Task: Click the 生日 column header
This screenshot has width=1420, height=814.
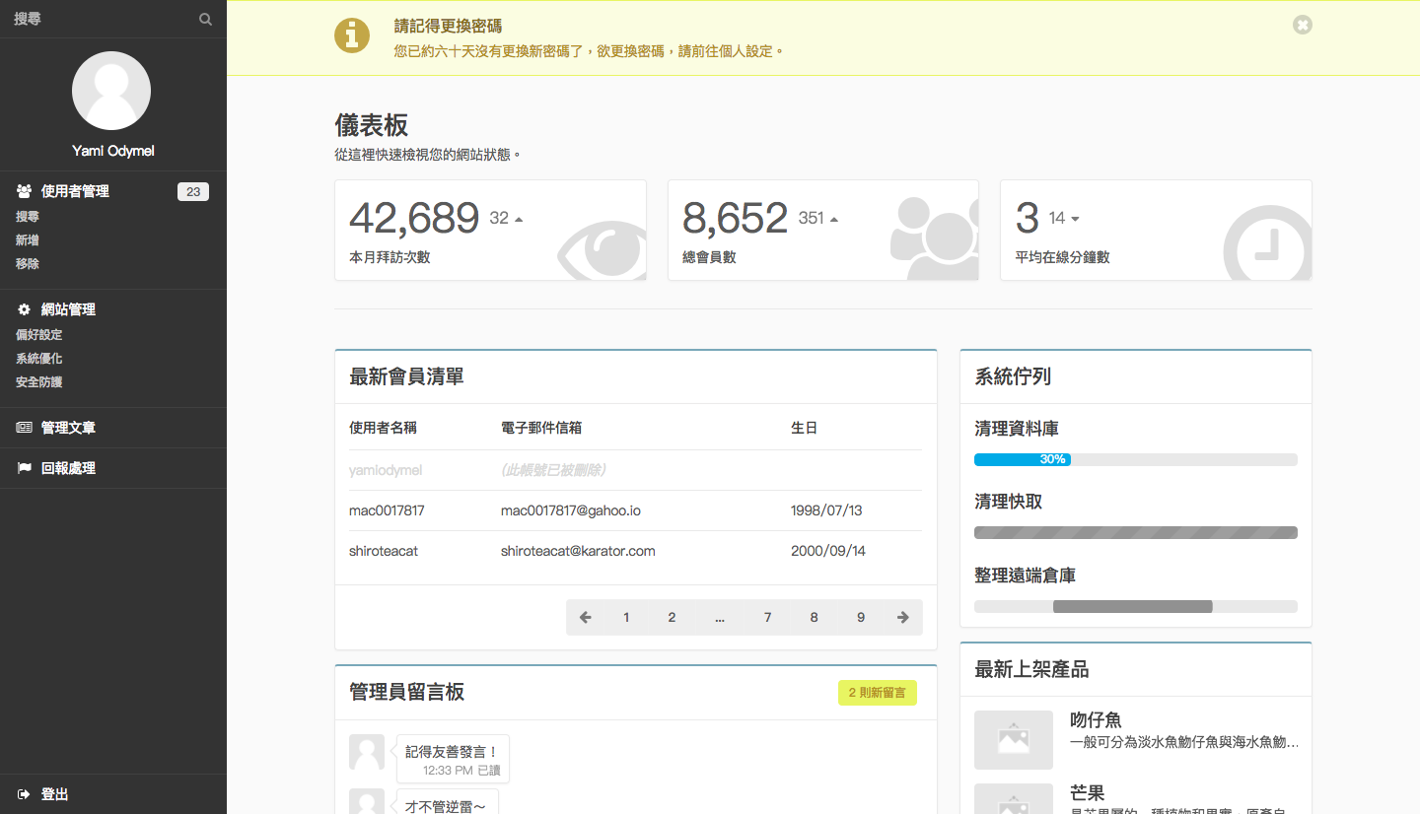Action: 804,428
